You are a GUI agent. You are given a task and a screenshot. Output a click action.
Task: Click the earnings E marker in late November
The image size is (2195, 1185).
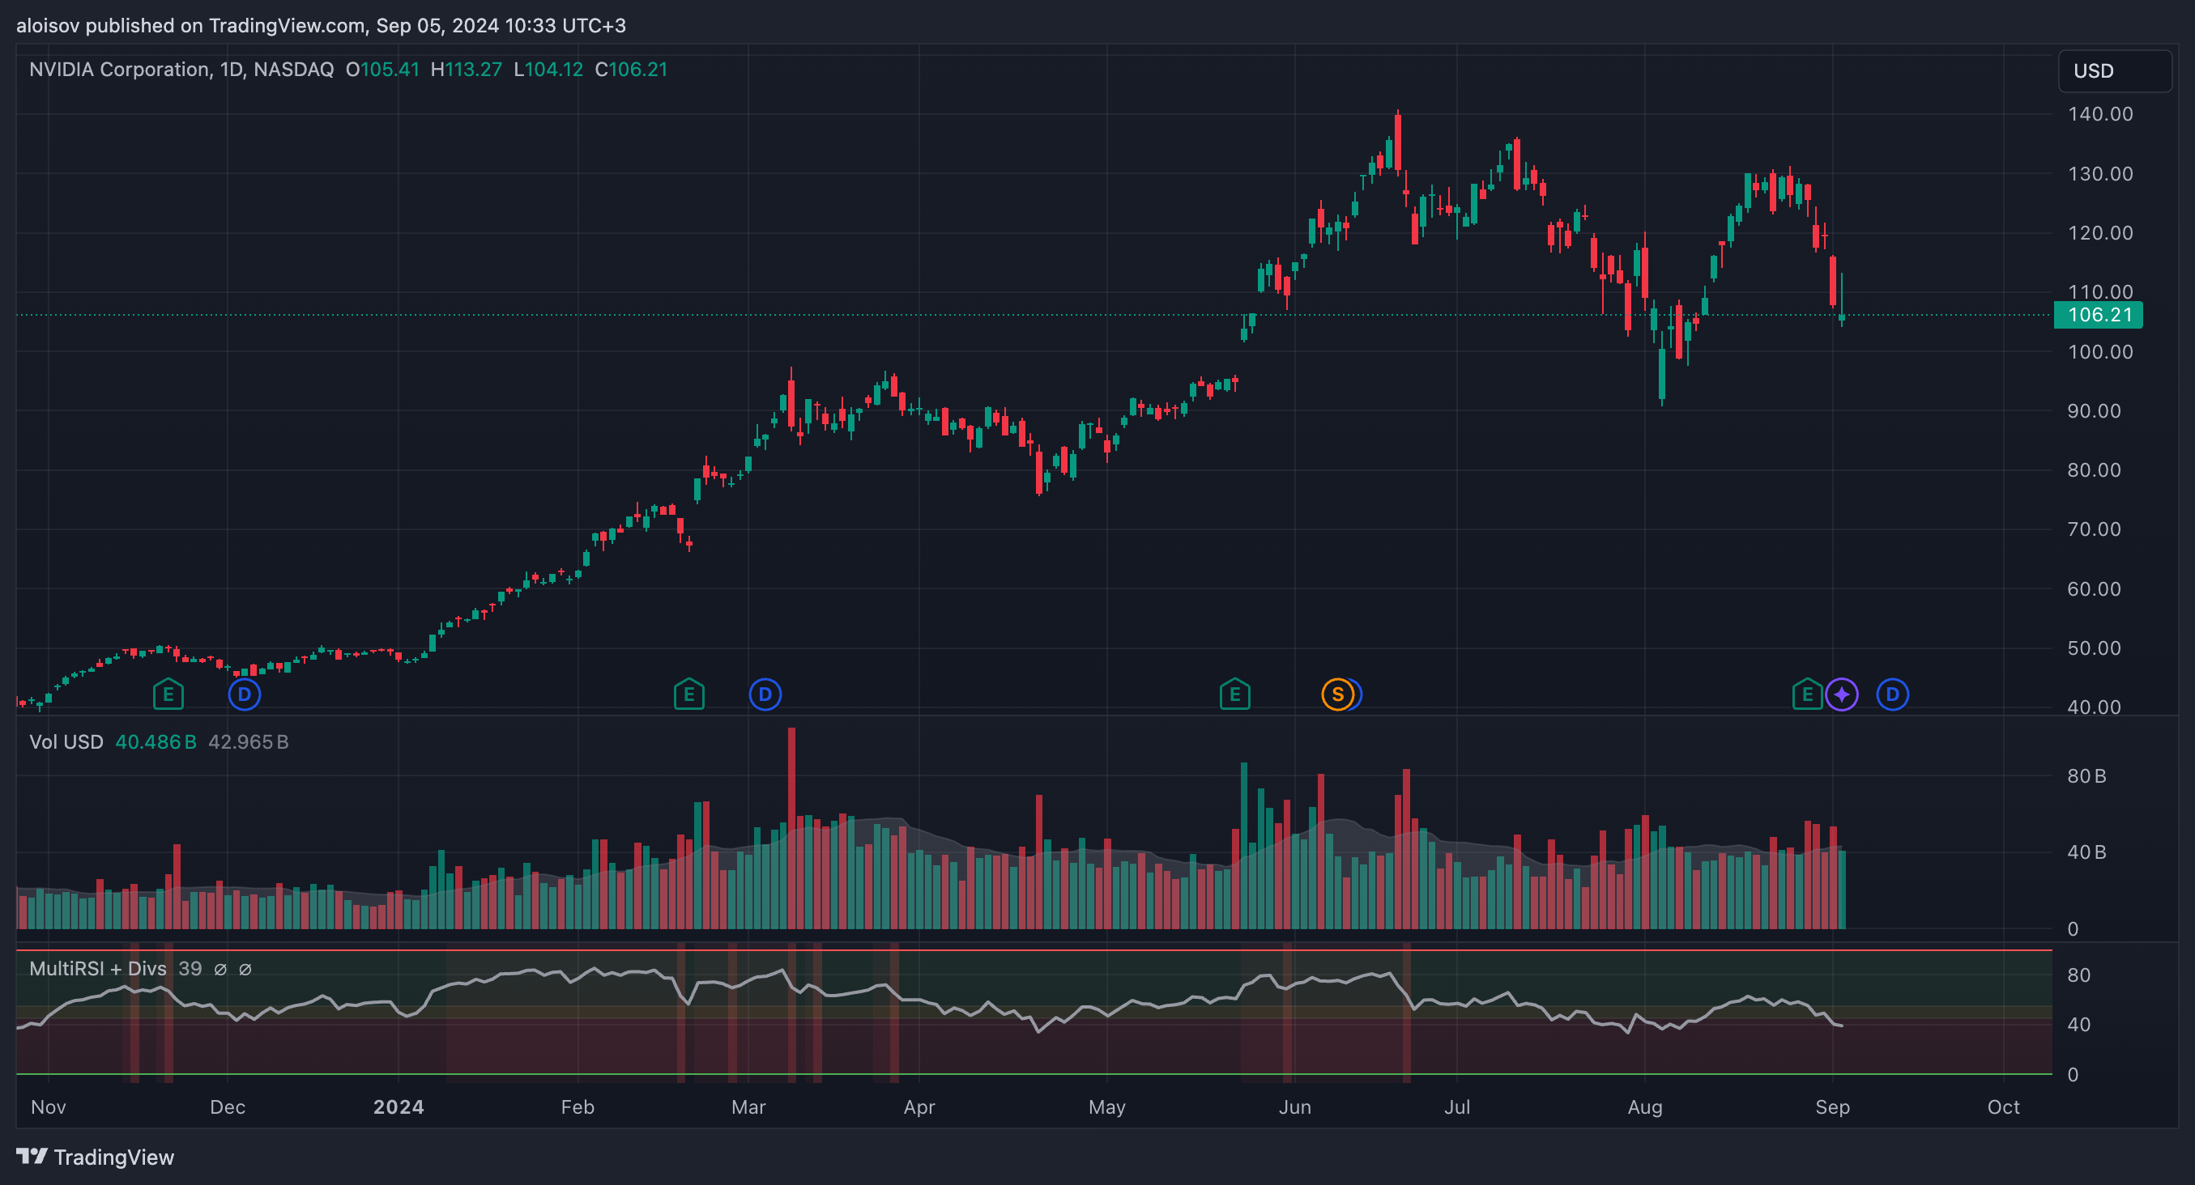[x=168, y=694]
